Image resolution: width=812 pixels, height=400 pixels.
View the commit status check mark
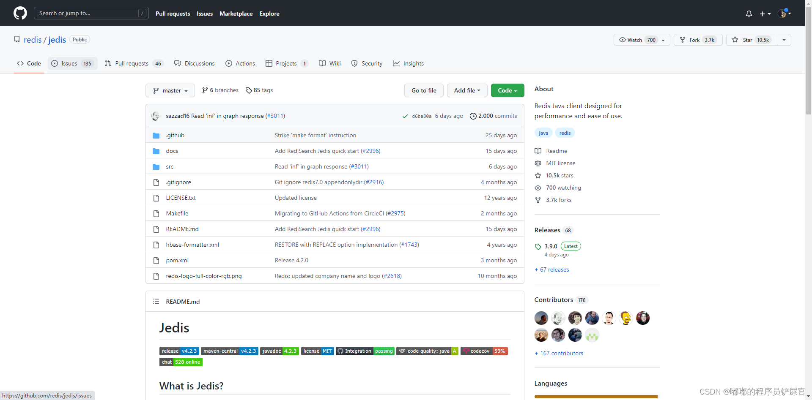pos(405,116)
